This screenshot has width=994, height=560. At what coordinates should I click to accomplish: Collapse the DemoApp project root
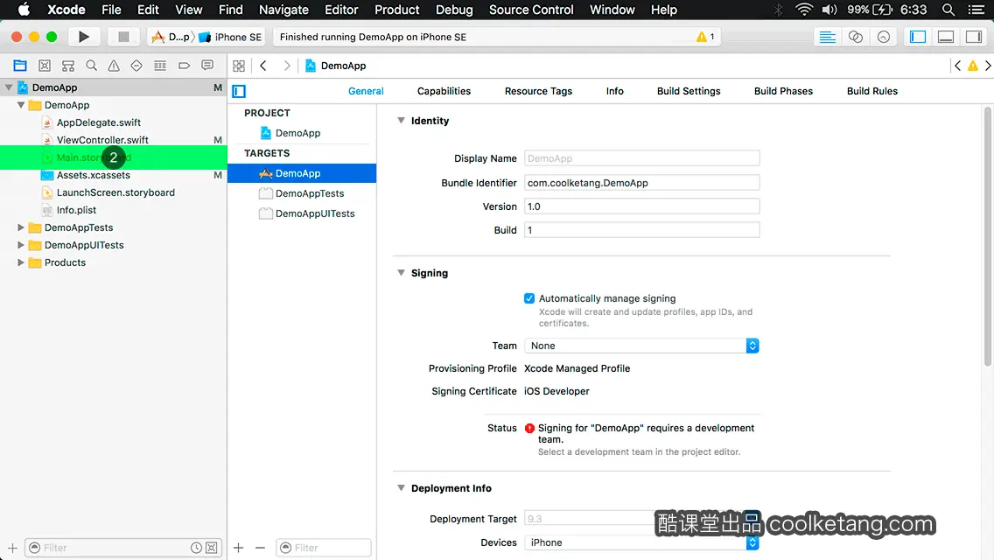pyautogui.click(x=9, y=87)
